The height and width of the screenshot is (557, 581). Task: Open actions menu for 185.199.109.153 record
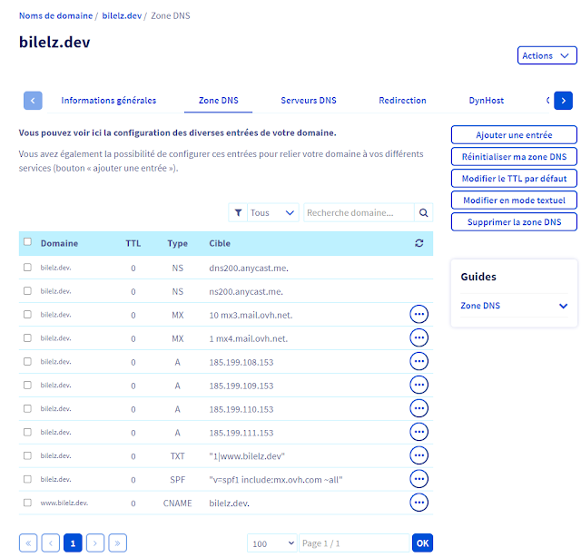pyautogui.click(x=419, y=385)
